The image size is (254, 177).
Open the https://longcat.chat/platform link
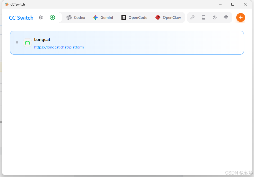(x=59, y=47)
